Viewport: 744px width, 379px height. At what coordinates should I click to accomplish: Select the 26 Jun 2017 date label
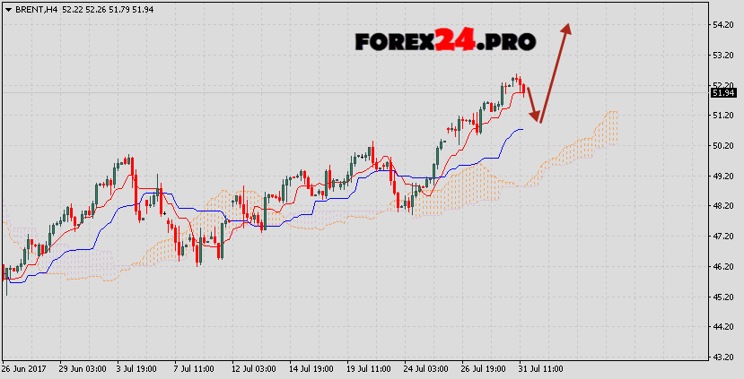(24, 368)
